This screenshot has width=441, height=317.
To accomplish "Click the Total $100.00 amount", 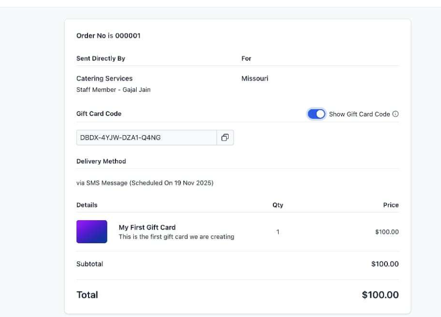I will [380, 295].
